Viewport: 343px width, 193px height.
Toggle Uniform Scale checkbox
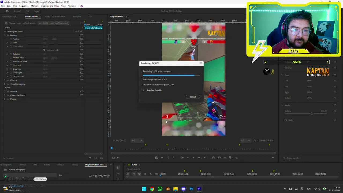click(44, 50)
